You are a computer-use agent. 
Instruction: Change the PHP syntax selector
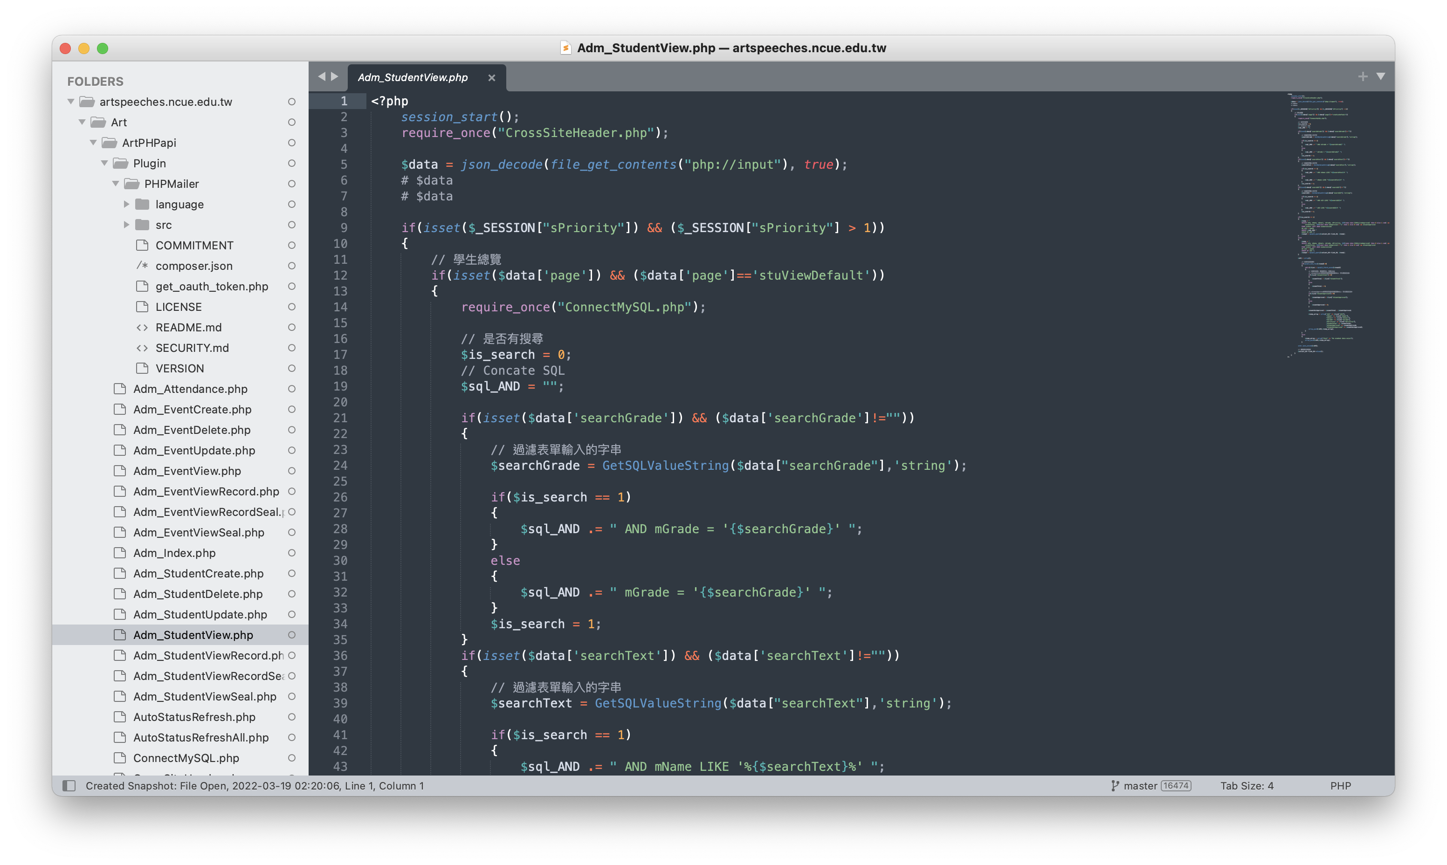1340,785
